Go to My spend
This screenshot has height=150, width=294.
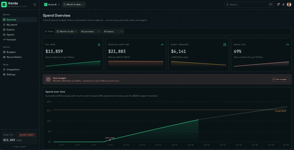pos(19,24)
